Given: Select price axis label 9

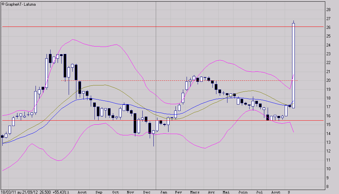Looking at the screenshot, I should 327,178.
